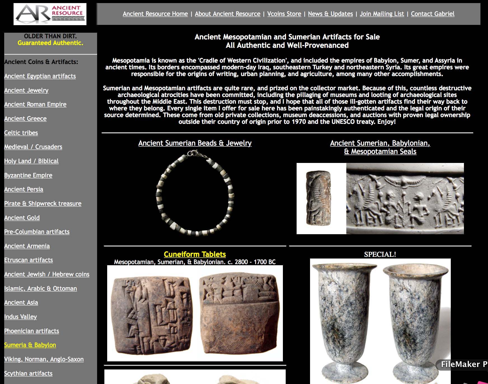The width and height of the screenshot is (488, 384).
Task: Open the Vcoins Store link
Action: tap(284, 14)
